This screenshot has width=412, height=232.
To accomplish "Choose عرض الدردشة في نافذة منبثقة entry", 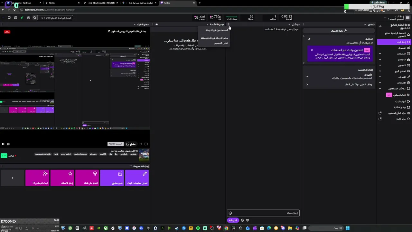I will pos(214,38).
